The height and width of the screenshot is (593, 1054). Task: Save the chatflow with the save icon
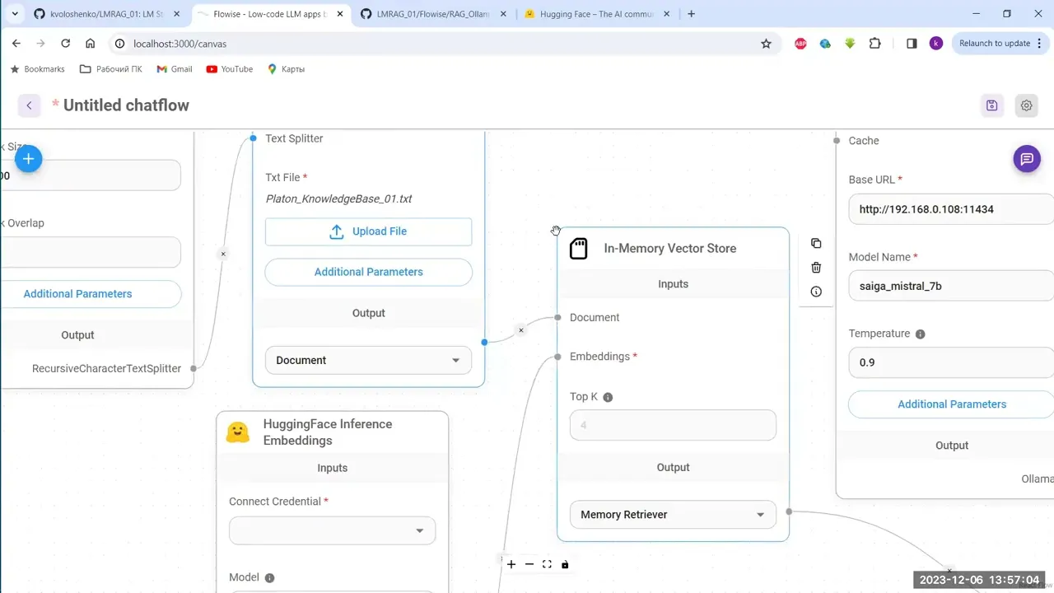coord(991,105)
